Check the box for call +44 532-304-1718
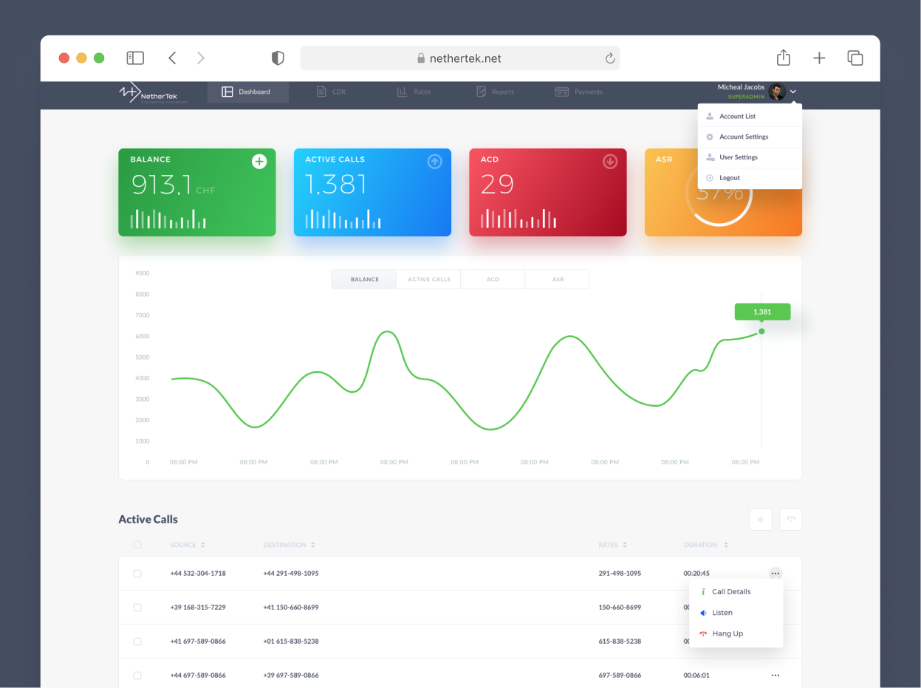 (x=137, y=574)
